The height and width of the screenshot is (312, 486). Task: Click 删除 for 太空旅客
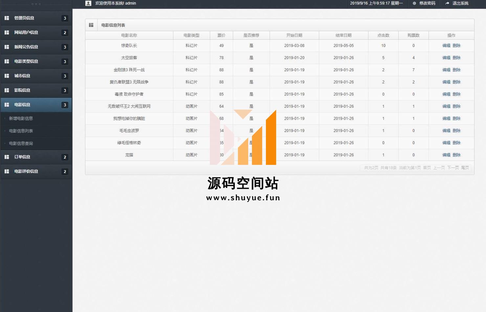tap(456, 58)
